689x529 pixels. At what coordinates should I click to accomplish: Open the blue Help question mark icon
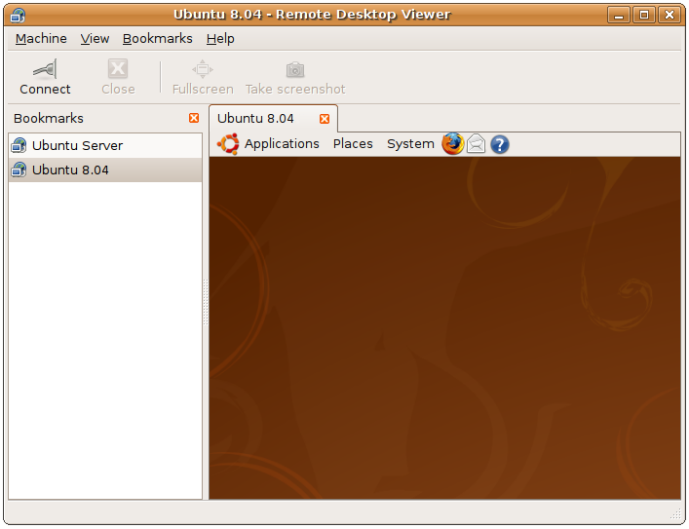499,144
